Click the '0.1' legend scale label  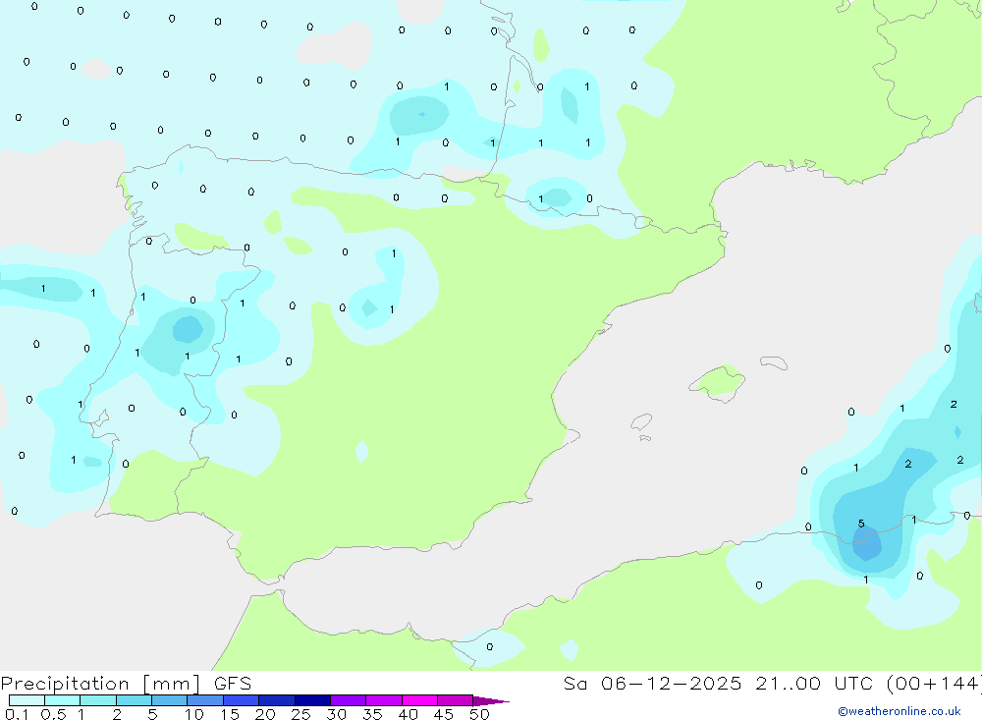17,714
